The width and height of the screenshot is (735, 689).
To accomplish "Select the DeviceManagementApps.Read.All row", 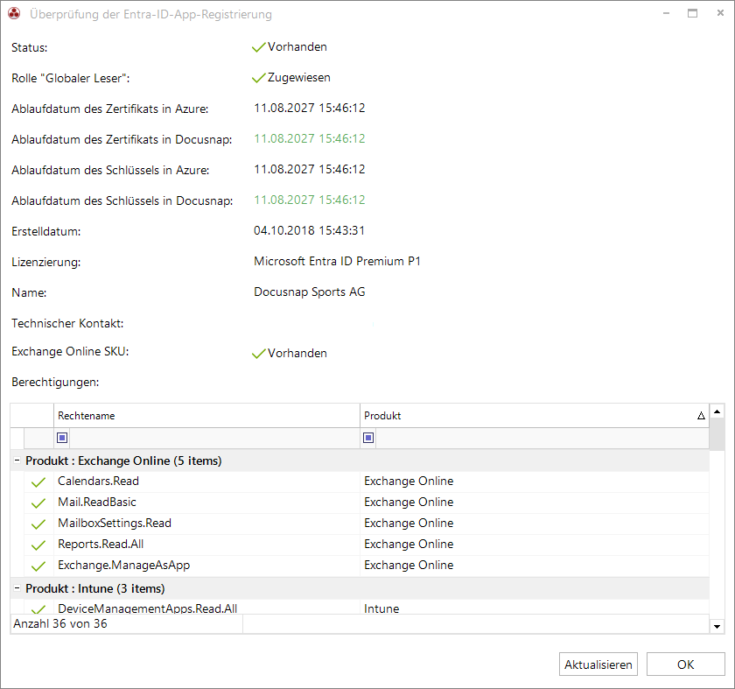I will (x=367, y=608).
